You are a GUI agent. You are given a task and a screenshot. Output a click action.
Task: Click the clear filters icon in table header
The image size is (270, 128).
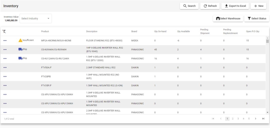tap(4, 31)
